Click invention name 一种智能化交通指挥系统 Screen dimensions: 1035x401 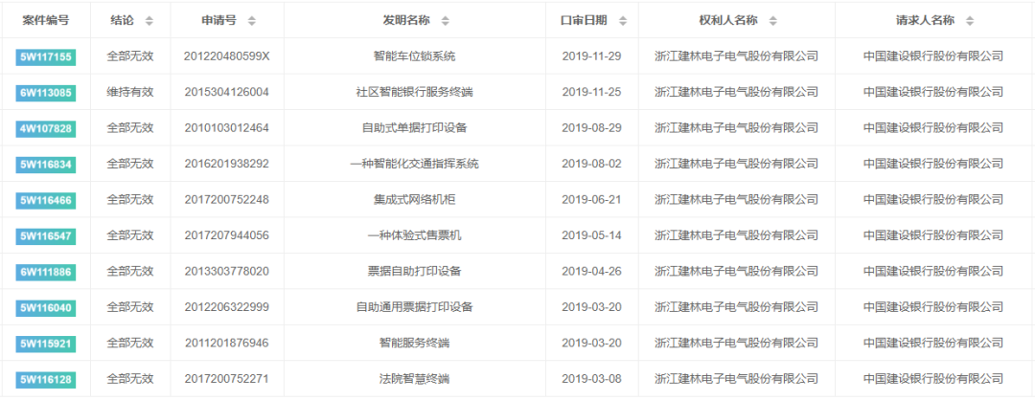[x=415, y=164]
